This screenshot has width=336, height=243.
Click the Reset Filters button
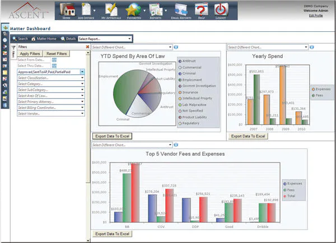[57, 54]
